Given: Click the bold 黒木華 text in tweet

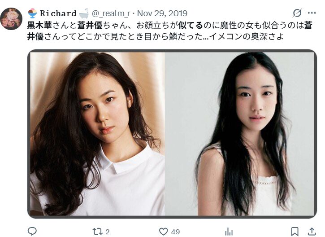Looking at the screenshot, I should point(39,25).
